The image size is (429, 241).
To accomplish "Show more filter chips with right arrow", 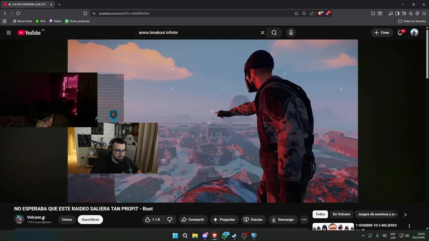I will [405, 215].
